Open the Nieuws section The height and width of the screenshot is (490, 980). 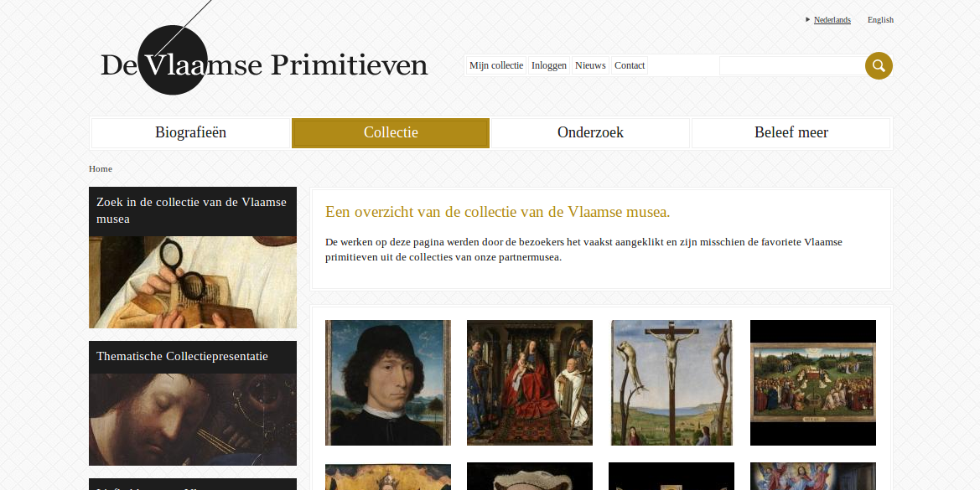pyautogui.click(x=590, y=65)
